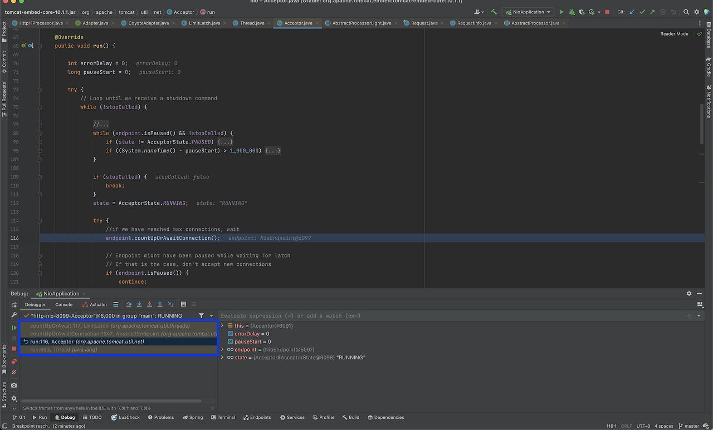The image size is (713, 430).
Task: Toggle Reader Mode in the editor
Action: point(674,34)
